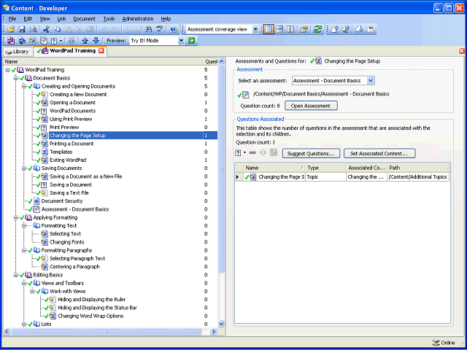The width and height of the screenshot is (467, 350).
Task: Click the Cut scissors icon
Action: (46, 29)
